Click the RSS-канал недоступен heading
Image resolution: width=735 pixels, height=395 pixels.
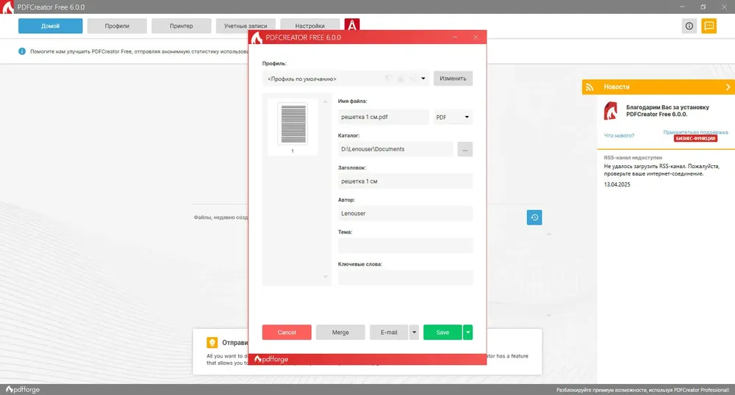click(x=633, y=158)
